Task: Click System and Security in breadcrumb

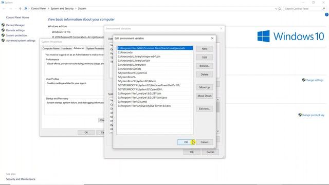Action: pos(62,9)
